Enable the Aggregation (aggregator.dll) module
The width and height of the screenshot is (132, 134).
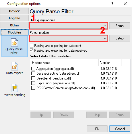[x=33, y=69]
